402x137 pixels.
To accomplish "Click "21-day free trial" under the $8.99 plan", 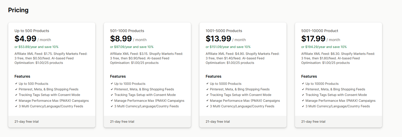I will click(x=122, y=122).
